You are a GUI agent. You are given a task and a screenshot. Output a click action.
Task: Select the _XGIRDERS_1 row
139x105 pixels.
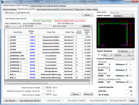48,62
